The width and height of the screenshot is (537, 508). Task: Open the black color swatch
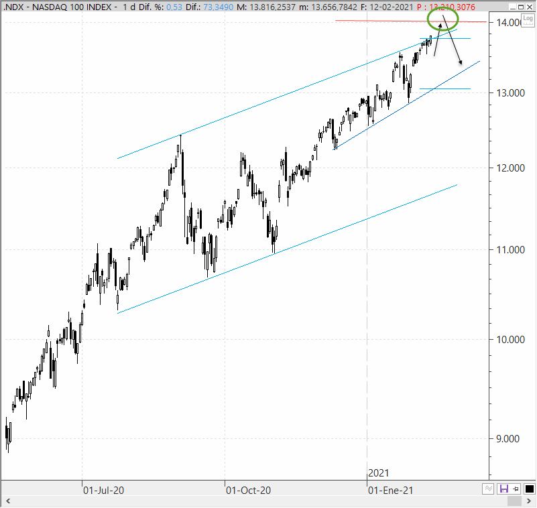529,489
